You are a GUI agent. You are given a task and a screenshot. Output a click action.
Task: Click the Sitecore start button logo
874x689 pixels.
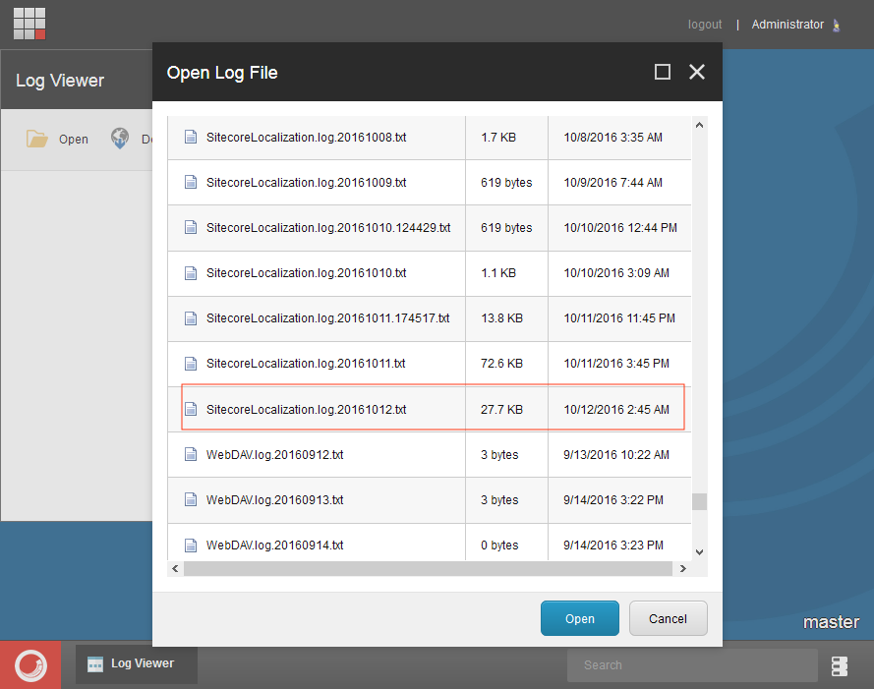30,665
